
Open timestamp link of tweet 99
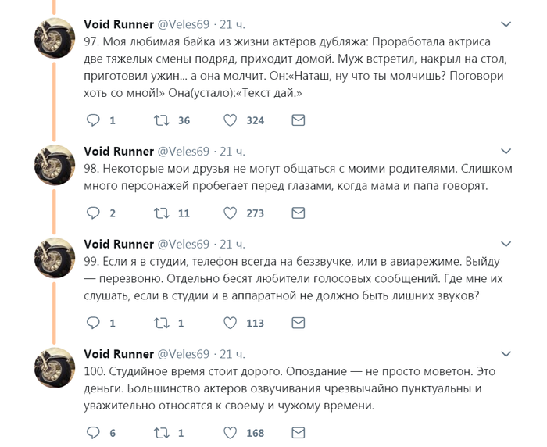tap(232, 244)
